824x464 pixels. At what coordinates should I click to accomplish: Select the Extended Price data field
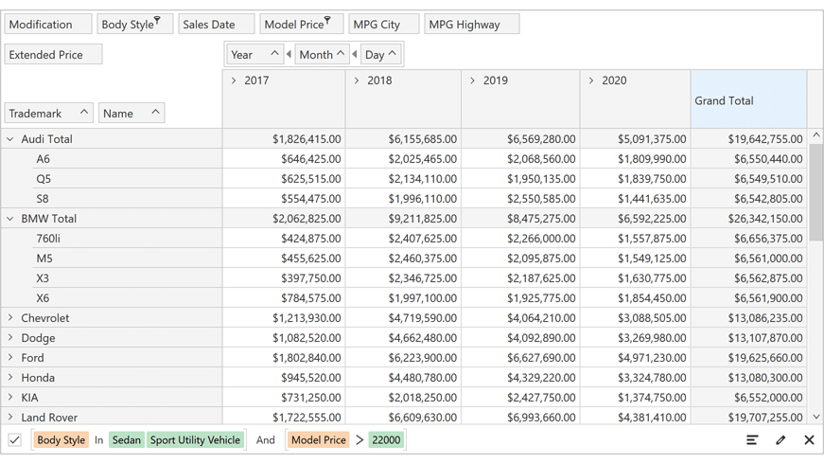(x=53, y=54)
